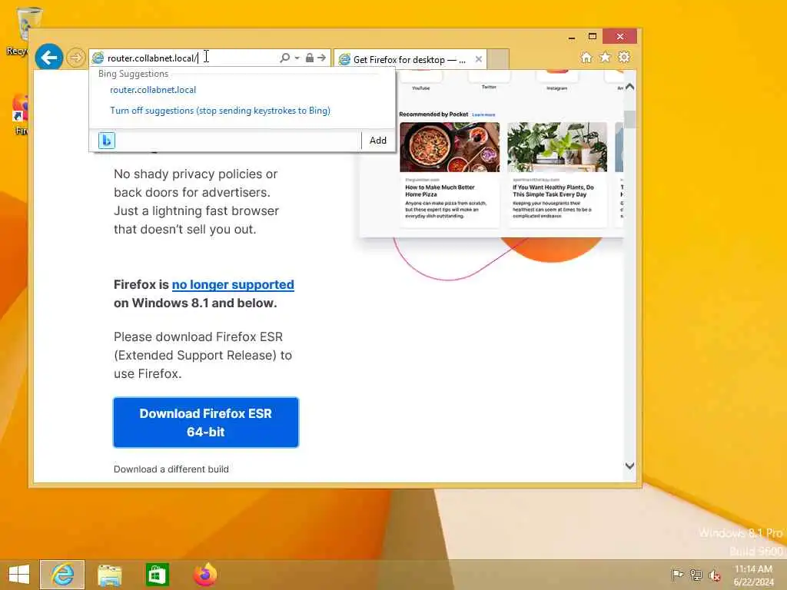The width and height of the screenshot is (787, 590).
Task: Click Download Firefox ESR 64-bit button
Action: pos(206,423)
